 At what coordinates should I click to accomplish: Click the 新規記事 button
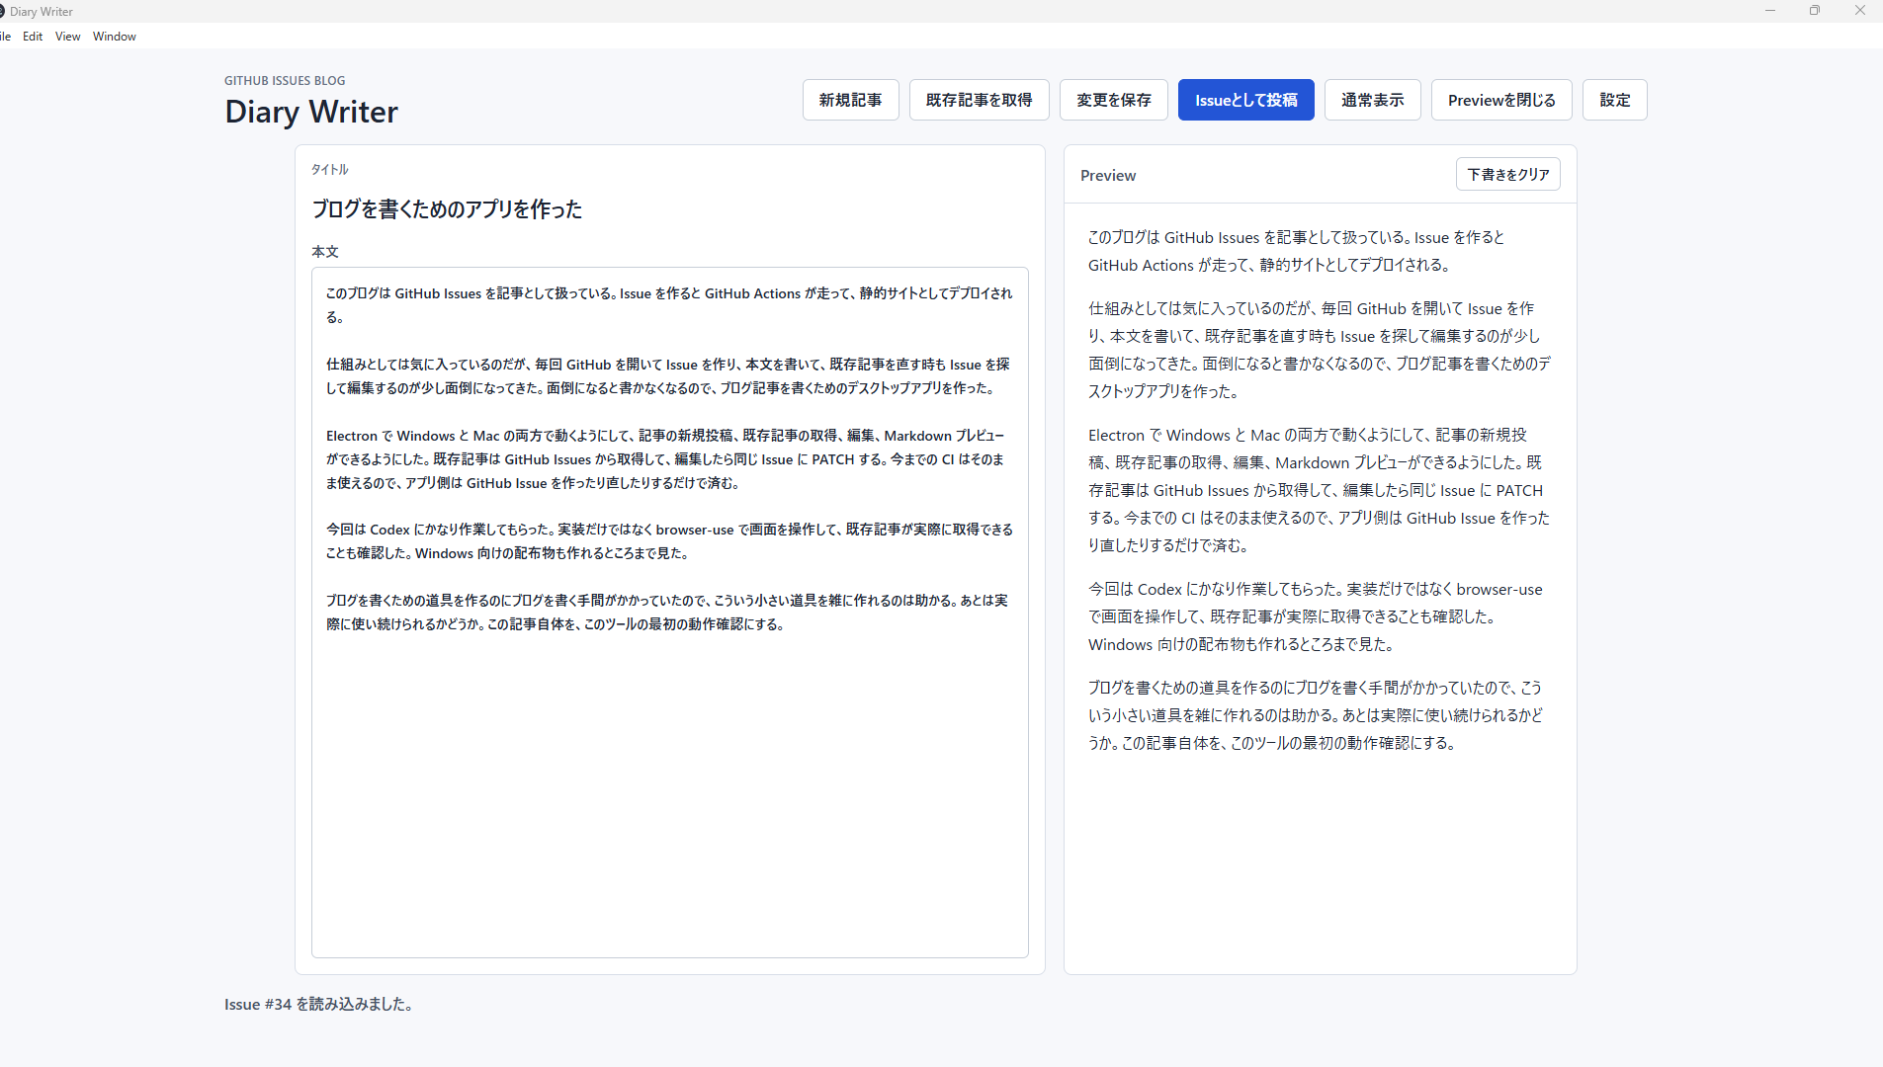tap(850, 100)
